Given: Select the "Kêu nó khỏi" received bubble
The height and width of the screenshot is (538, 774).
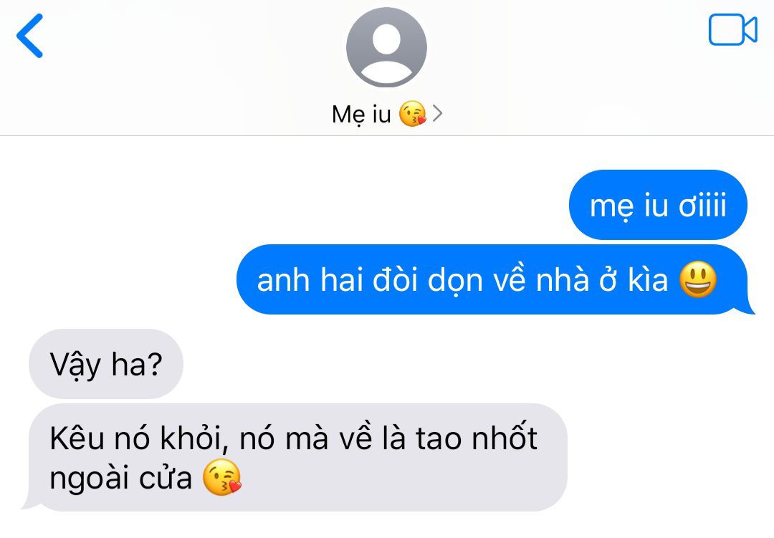Looking at the screenshot, I should click(x=295, y=457).
